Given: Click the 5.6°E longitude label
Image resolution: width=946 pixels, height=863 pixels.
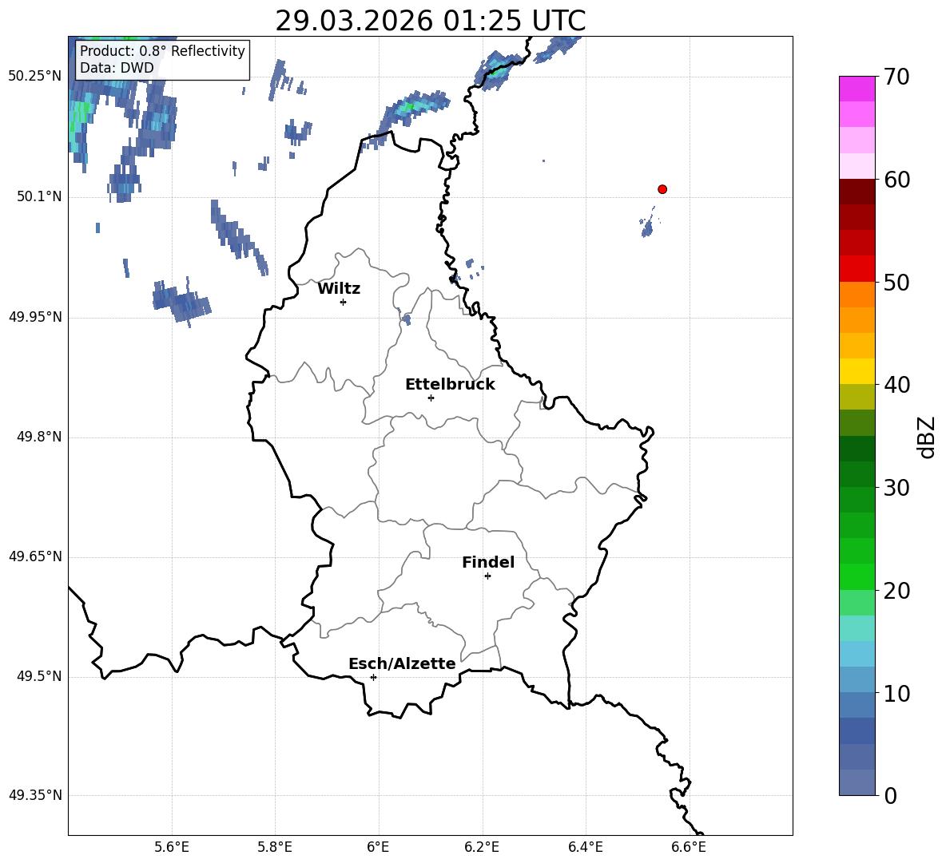Looking at the screenshot, I should tap(172, 847).
